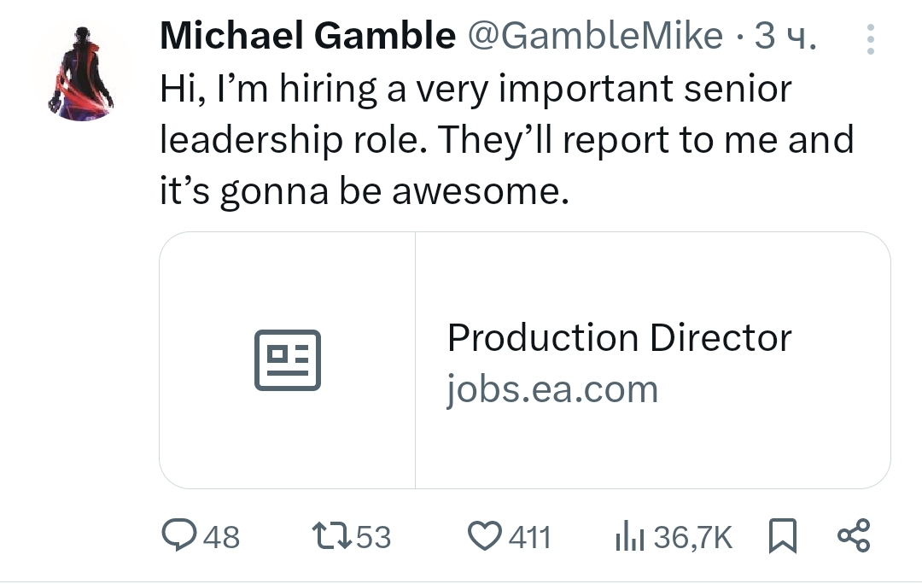
Task: Open the @GambleMike handle link
Action: pos(593,36)
